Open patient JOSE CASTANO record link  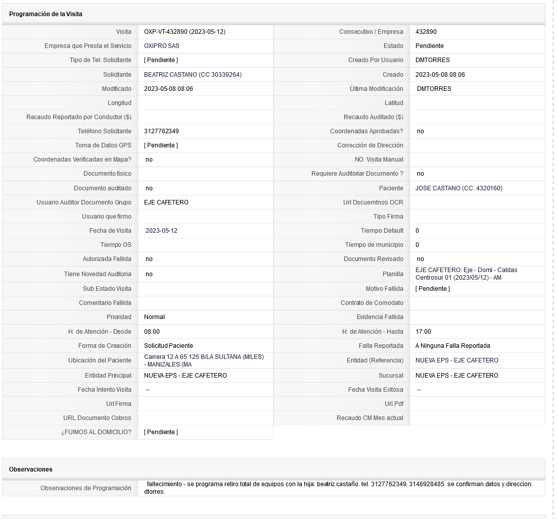click(459, 188)
